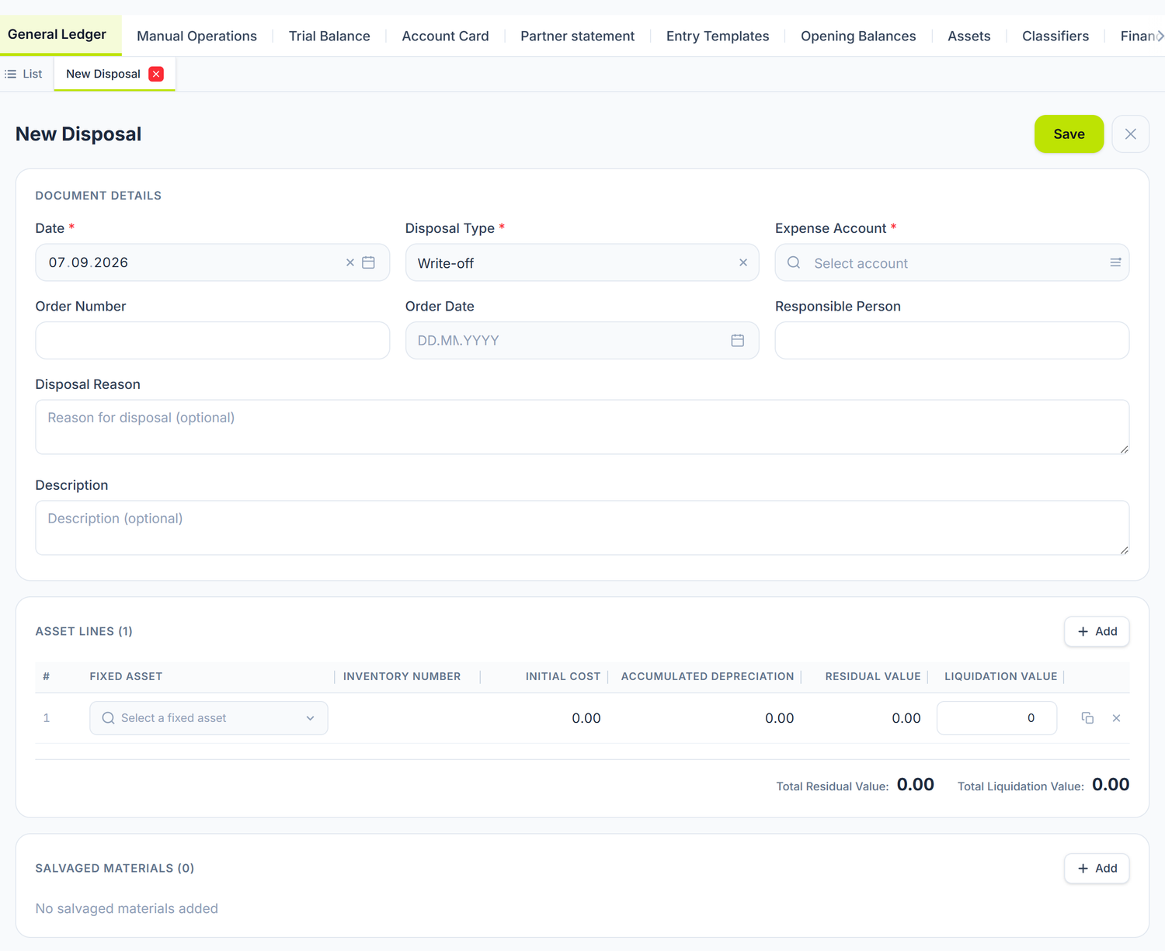Open the Disposal Type dropdown
Screen dimensions: 1165x951
tap(582, 262)
